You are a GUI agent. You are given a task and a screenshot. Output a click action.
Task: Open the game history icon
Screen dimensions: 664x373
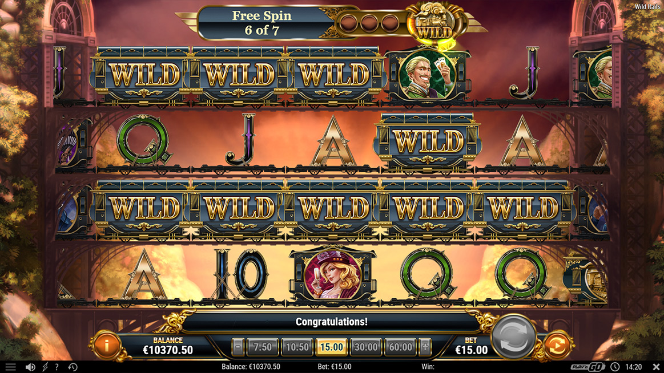[x=73, y=367]
